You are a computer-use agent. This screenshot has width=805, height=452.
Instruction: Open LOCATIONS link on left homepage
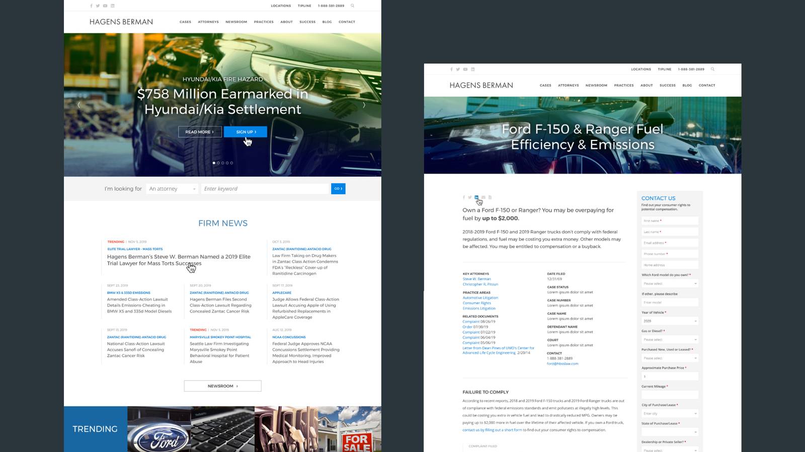coord(281,6)
